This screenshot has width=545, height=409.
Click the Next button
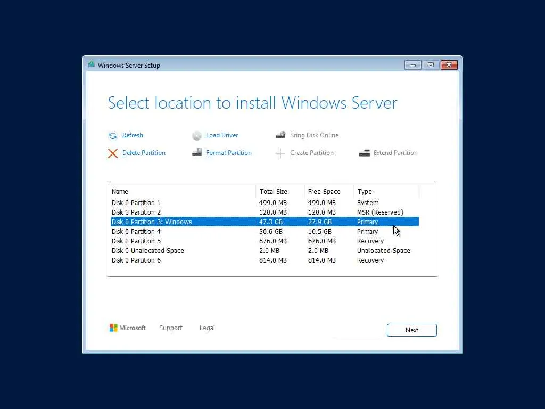click(411, 330)
